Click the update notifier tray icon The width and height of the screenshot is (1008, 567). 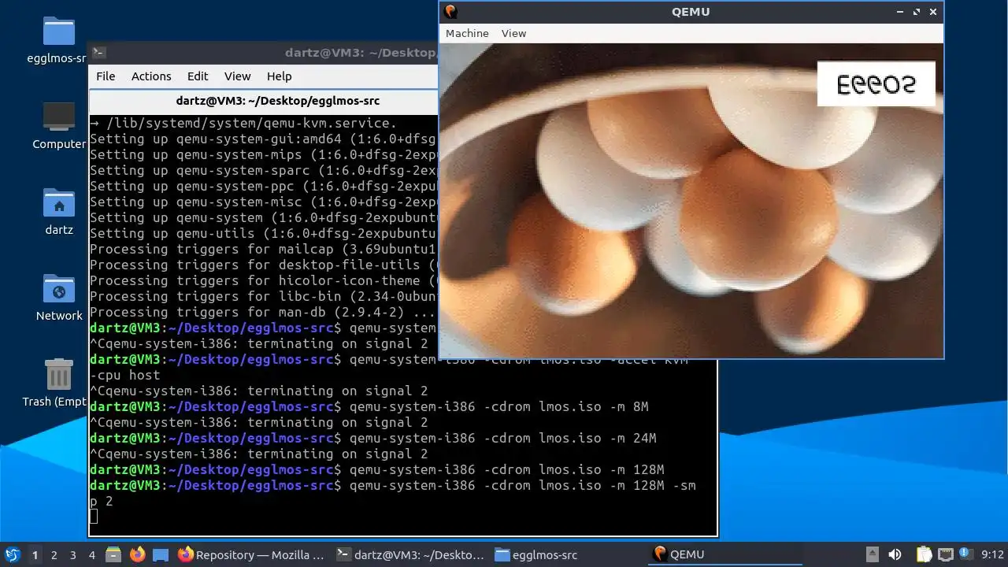(x=966, y=554)
